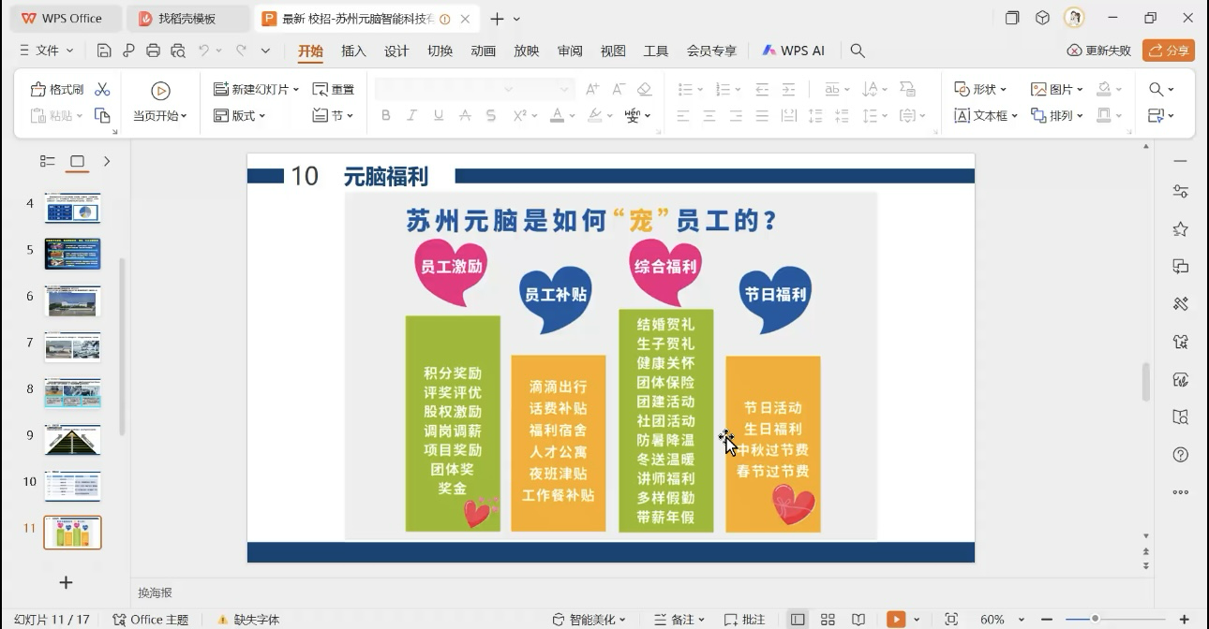Open a new tab with plus icon
This screenshot has height=629, width=1209.
coord(497,19)
